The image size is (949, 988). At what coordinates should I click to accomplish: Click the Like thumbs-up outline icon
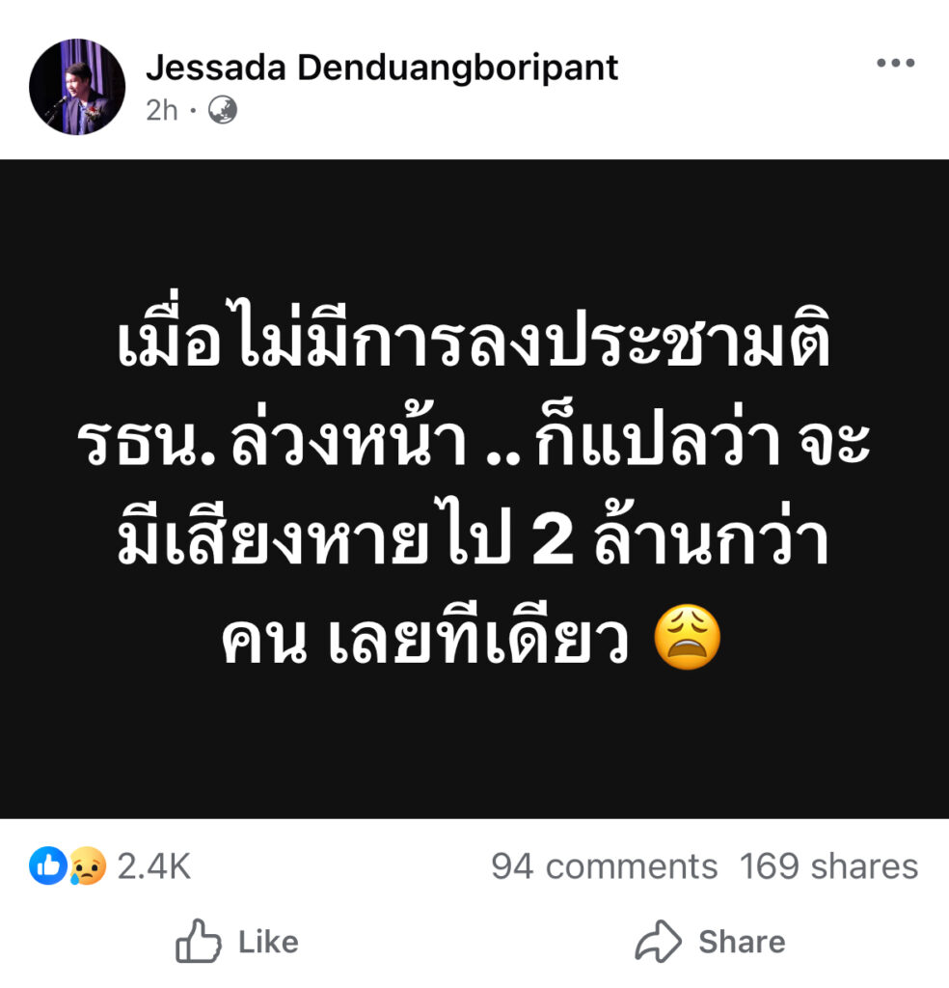pos(199,942)
